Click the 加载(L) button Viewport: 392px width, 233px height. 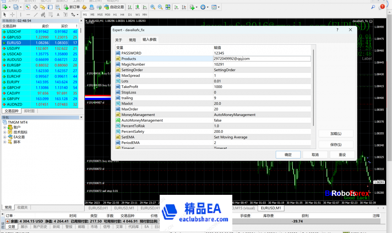(336, 134)
